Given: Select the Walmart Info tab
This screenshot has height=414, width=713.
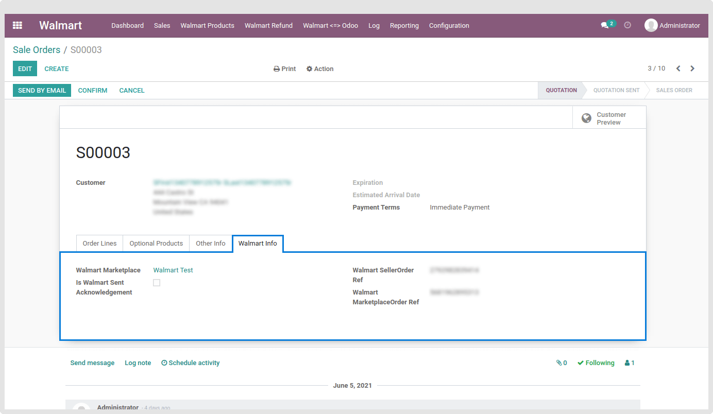Looking at the screenshot, I should (x=258, y=244).
